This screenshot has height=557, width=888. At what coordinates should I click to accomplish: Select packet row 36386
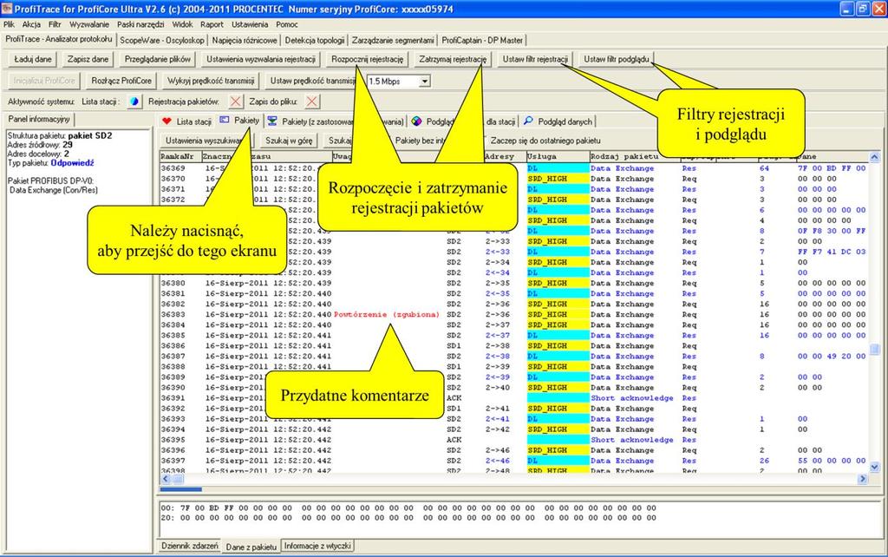click(x=514, y=345)
